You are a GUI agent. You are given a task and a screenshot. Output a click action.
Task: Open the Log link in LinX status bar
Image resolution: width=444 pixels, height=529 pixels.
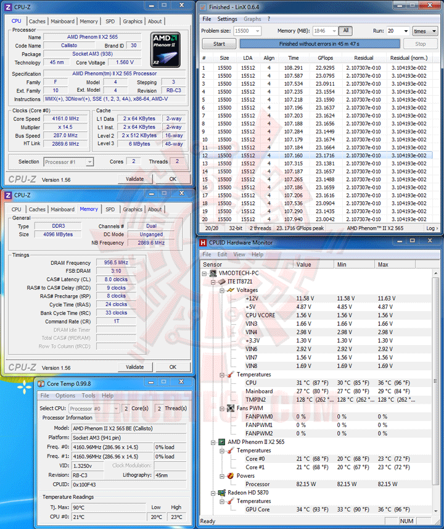pyautogui.click(x=432, y=228)
